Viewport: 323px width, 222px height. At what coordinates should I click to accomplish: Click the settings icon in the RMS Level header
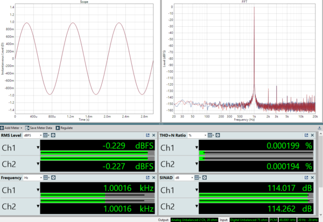point(52,136)
